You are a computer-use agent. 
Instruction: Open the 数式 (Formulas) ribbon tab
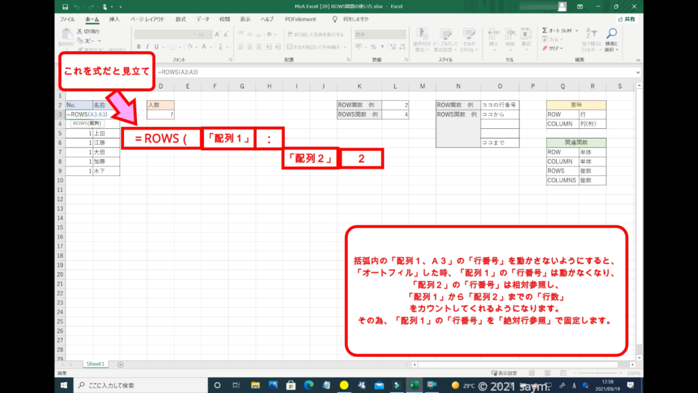(180, 19)
